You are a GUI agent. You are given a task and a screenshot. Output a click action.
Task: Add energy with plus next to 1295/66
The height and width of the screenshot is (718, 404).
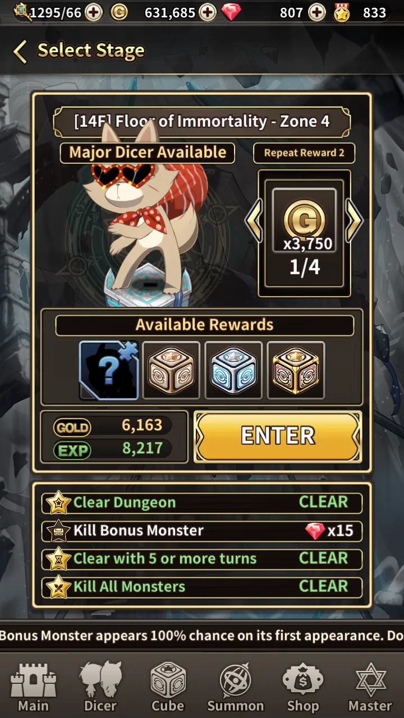(x=94, y=12)
